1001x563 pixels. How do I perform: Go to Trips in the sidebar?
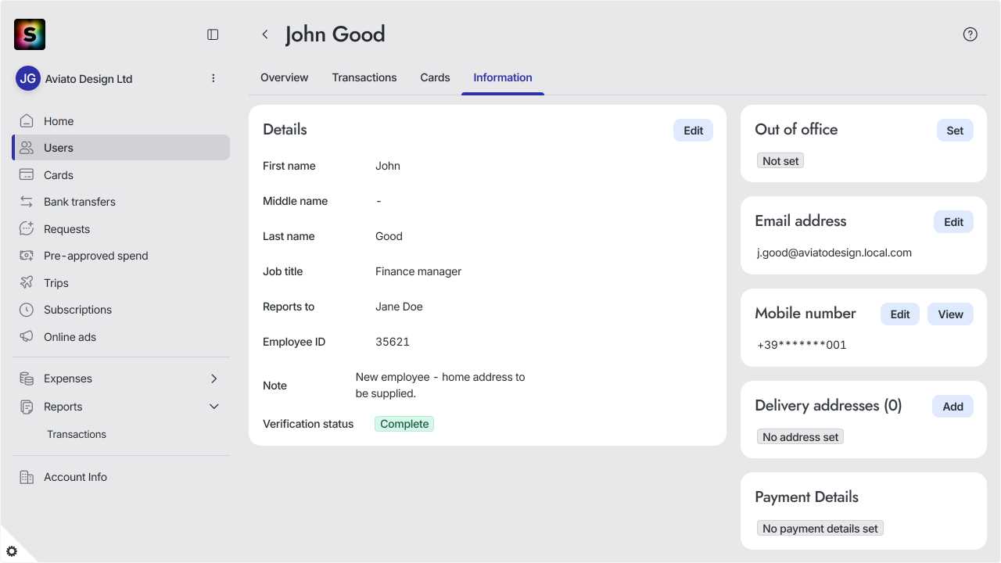[x=121, y=283]
